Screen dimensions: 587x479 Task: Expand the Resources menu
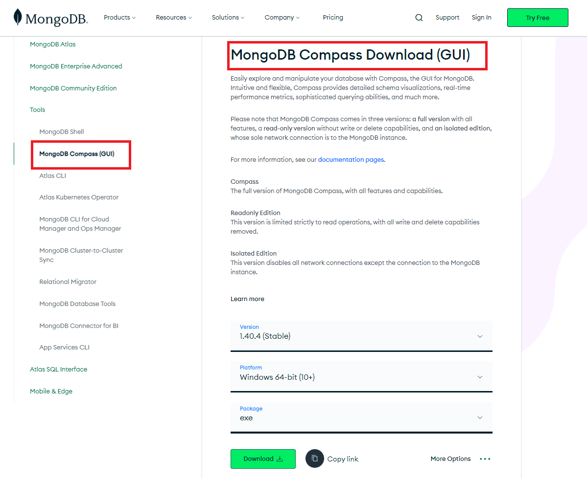point(174,18)
